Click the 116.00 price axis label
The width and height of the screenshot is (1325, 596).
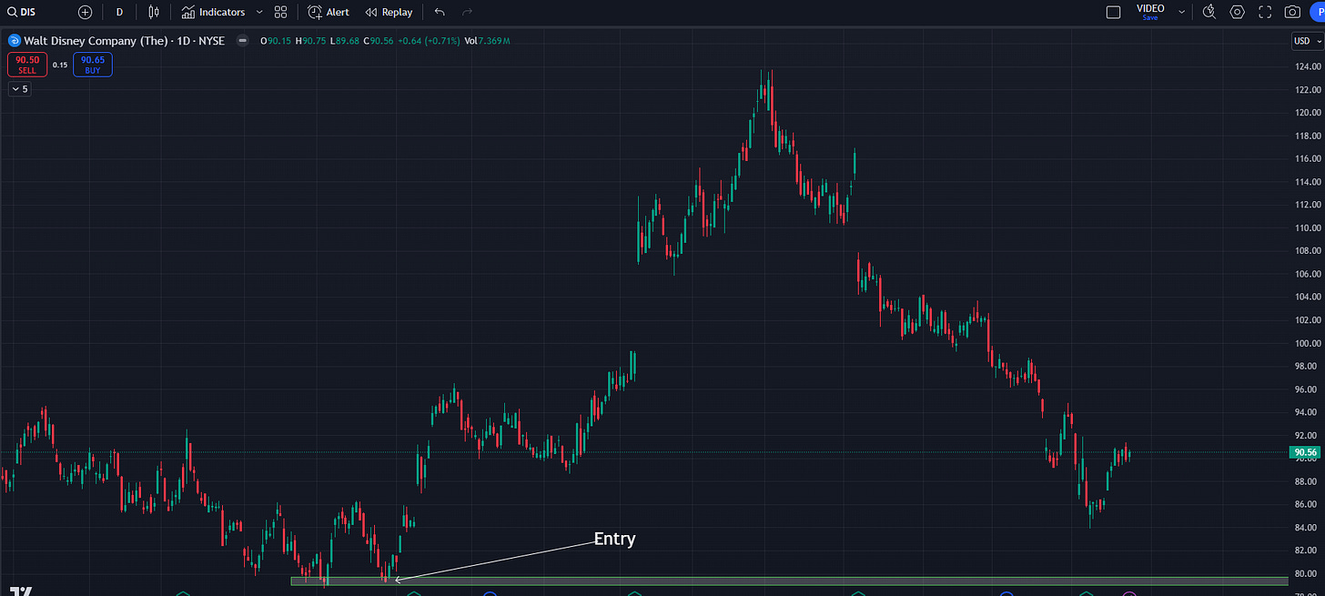pos(1308,159)
